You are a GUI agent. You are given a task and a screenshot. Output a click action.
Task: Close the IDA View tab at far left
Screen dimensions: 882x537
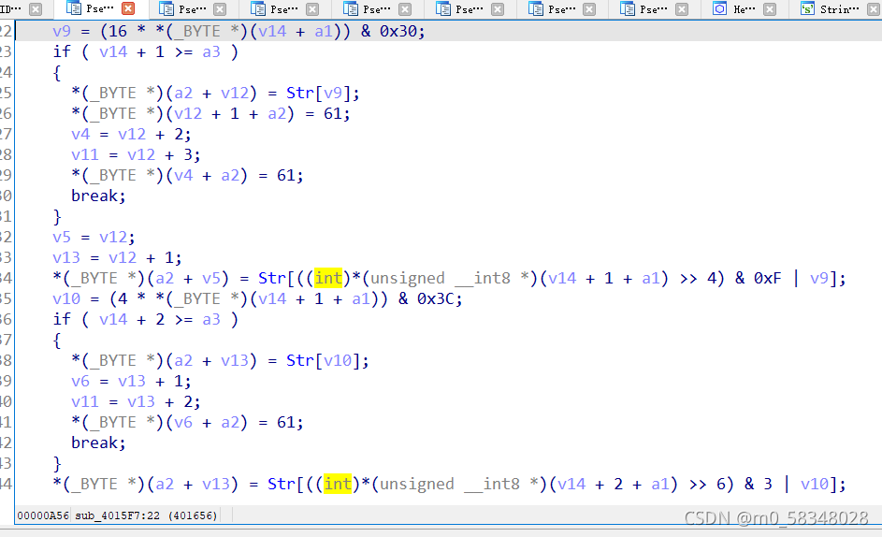tap(35, 9)
